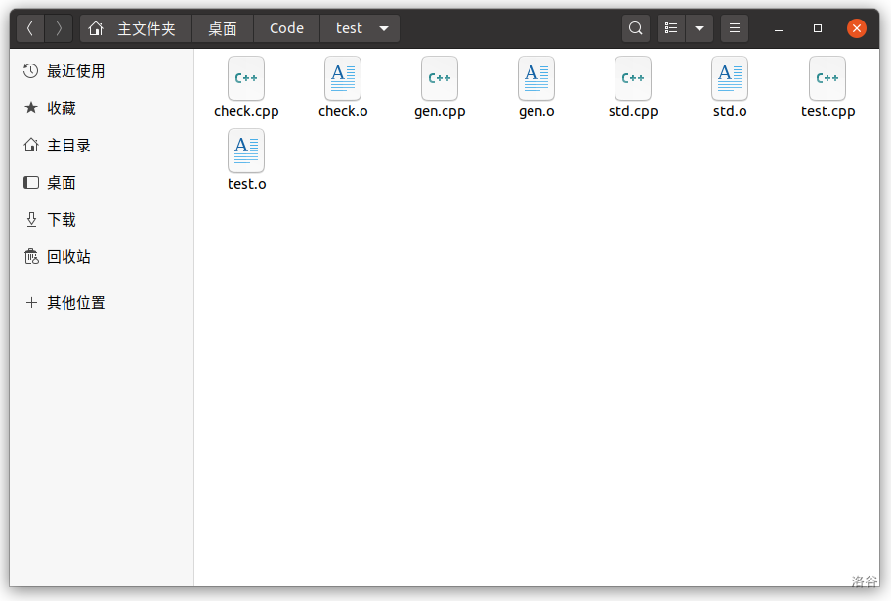Go back with the left arrow
This screenshot has height=601, width=891.
point(30,28)
